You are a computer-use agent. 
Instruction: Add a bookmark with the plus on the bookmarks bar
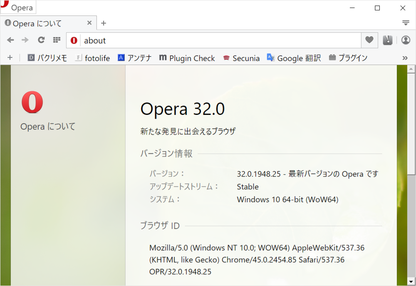(10, 58)
